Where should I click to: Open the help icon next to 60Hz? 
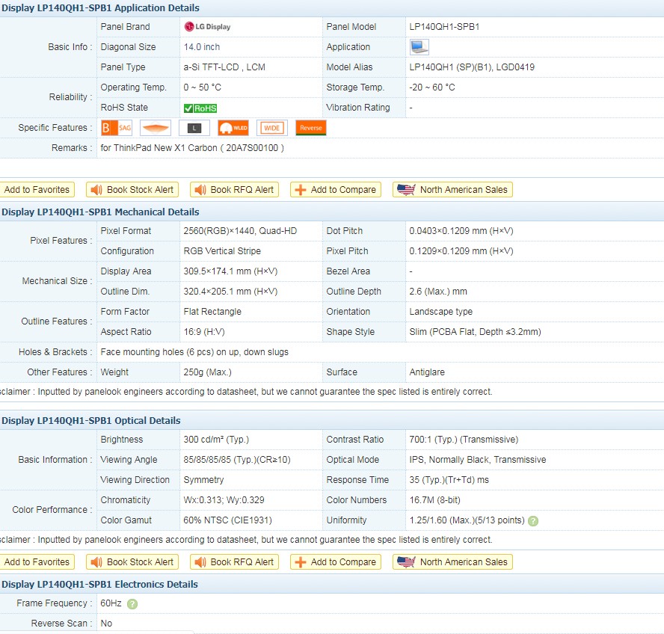[x=132, y=604]
